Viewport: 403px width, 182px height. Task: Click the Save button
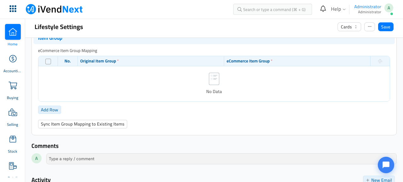[x=386, y=27]
